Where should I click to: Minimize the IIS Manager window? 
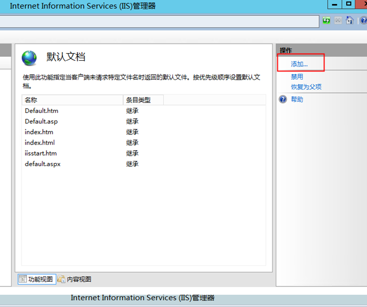335,5
